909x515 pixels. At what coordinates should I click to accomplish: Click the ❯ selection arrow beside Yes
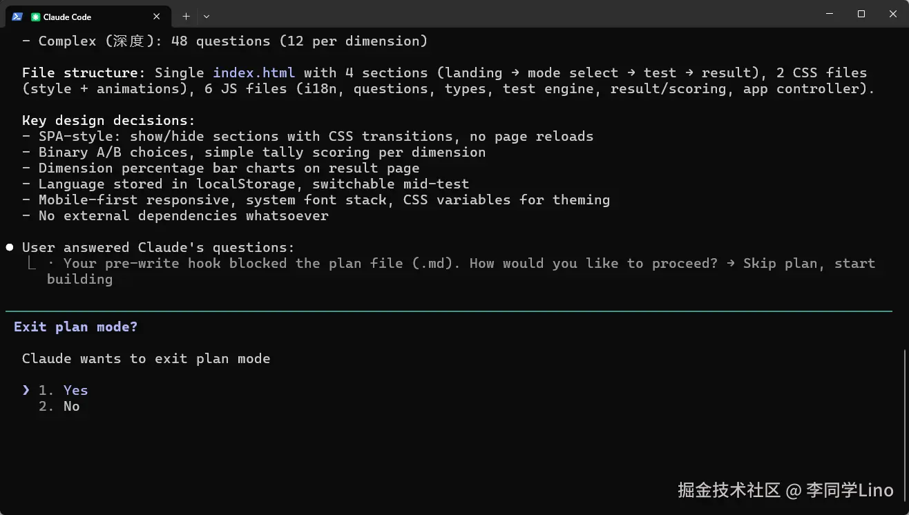26,390
